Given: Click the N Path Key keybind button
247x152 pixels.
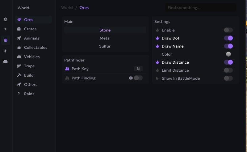Looking at the screenshot, I should click(138, 69).
